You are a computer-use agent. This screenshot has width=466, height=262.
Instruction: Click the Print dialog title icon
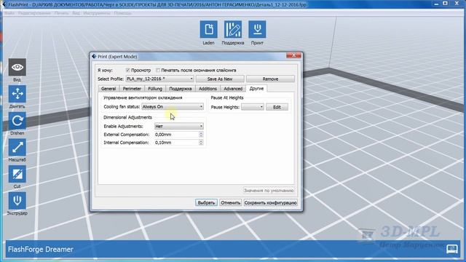pos(94,57)
